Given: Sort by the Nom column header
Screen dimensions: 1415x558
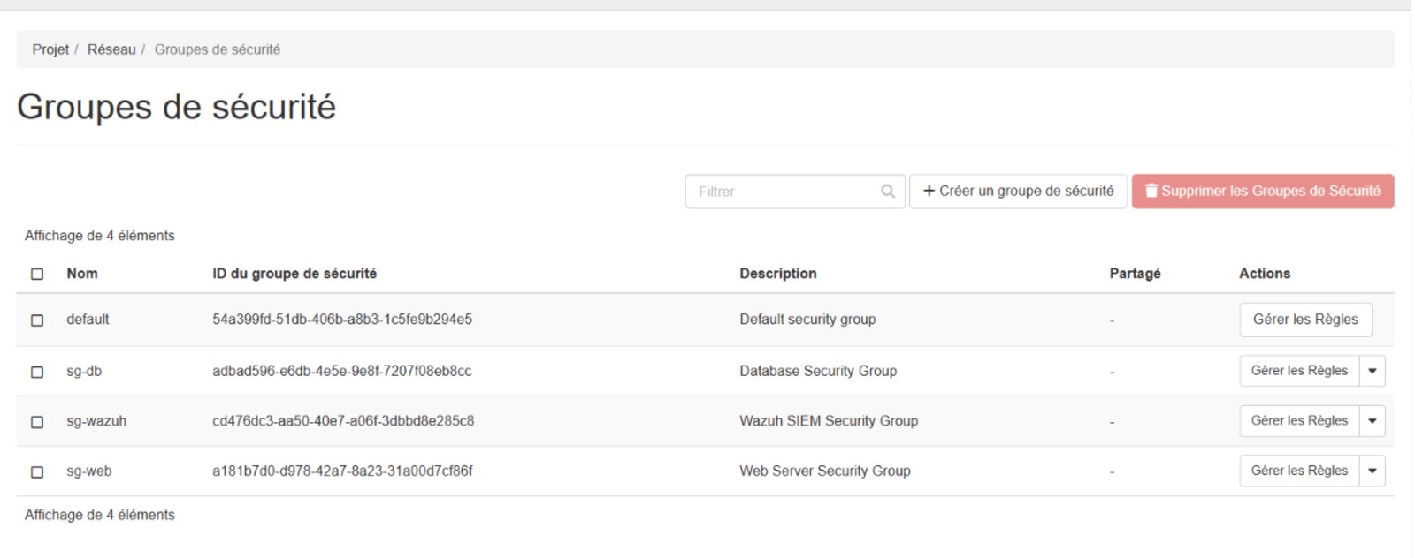Looking at the screenshot, I should 82,274.
